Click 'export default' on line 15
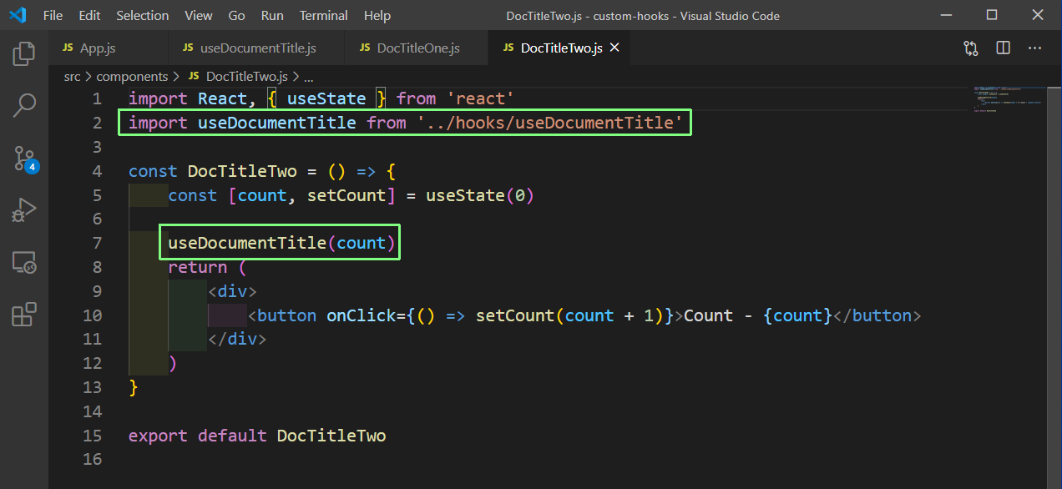This screenshot has width=1062, height=489. (198, 436)
